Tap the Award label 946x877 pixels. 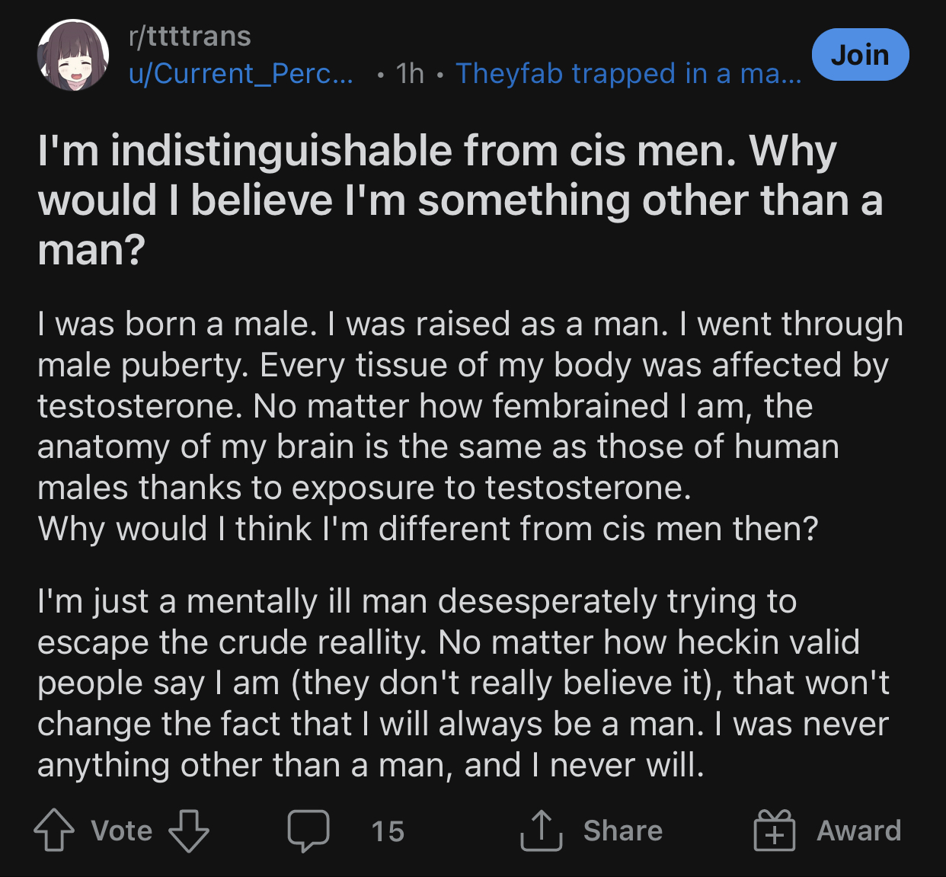pyautogui.click(x=859, y=831)
